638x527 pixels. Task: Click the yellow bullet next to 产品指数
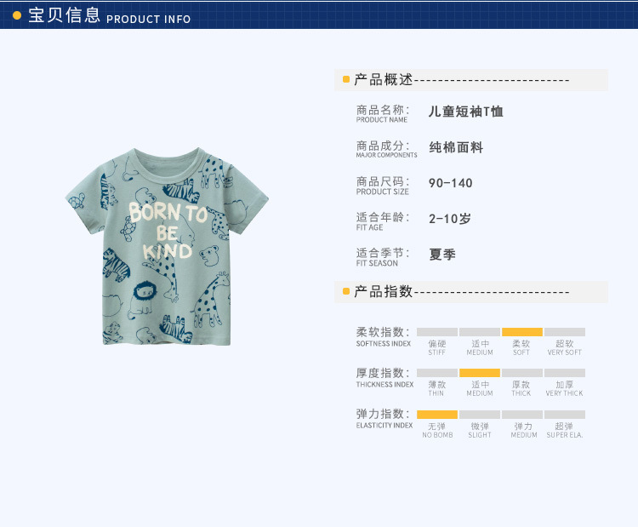pyautogui.click(x=346, y=291)
